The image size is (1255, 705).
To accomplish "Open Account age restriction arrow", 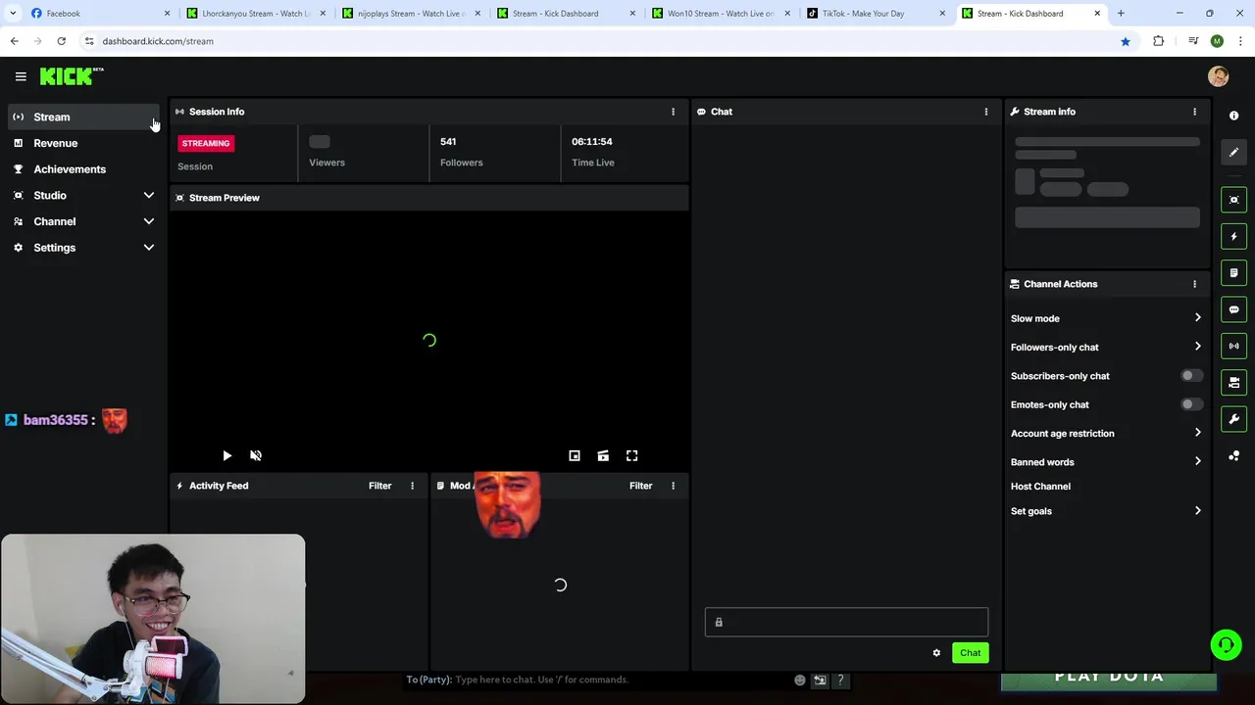I will click(1197, 433).
